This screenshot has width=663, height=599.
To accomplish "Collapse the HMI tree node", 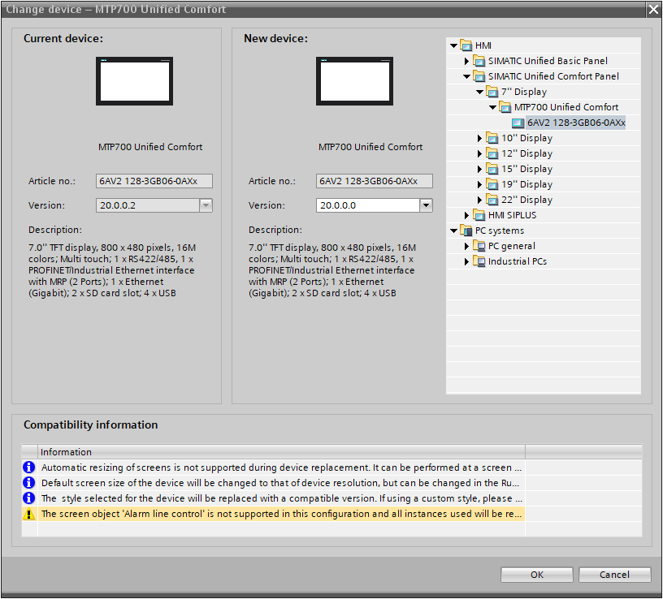I will click(453, 45).
